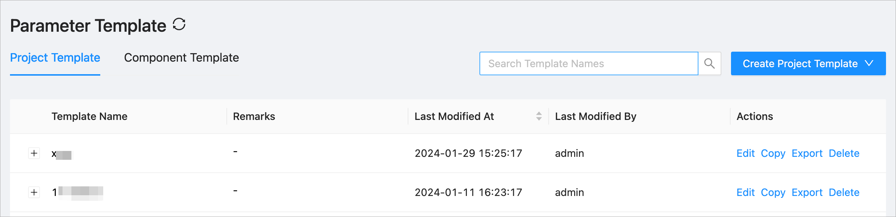
Task: Delete the template modified 2024-01-11
Action: (x=844, y=192)
